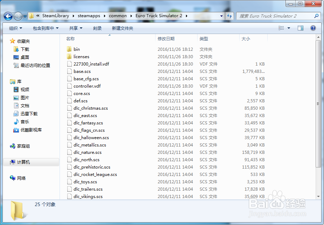
Task: Select the dlc_north.scs file icon
Action: (x=69, y=160)
